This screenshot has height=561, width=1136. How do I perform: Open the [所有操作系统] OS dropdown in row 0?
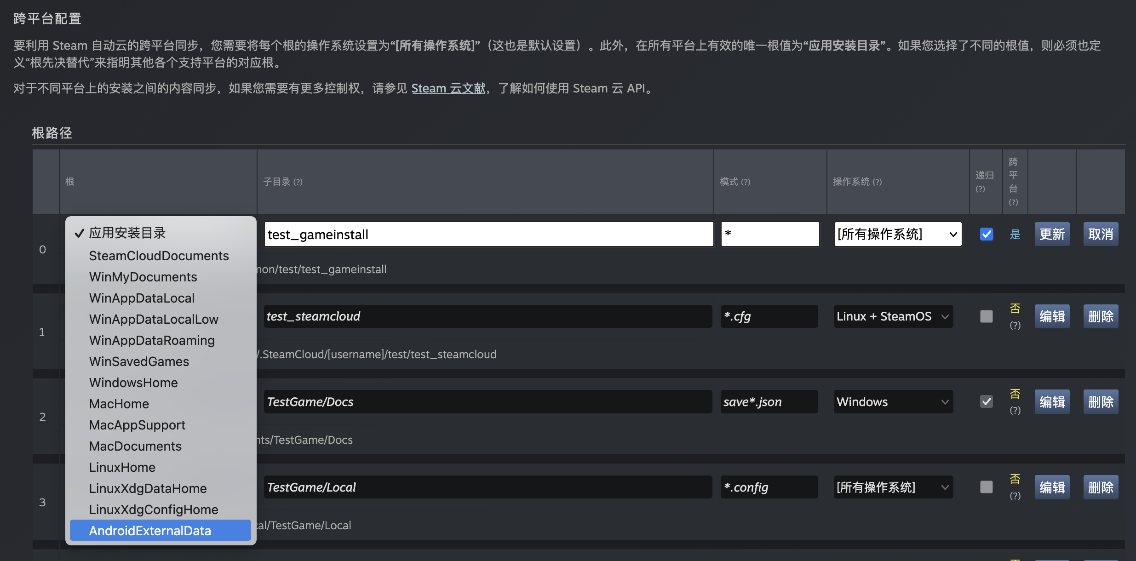coord(898,234)
